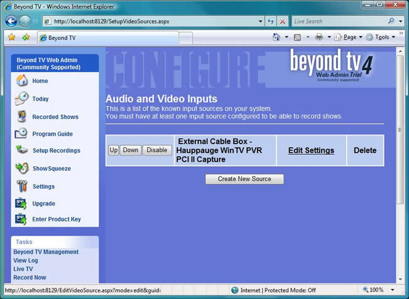
Task: Open Beyond TV Management task link
Action: point(46,252)
